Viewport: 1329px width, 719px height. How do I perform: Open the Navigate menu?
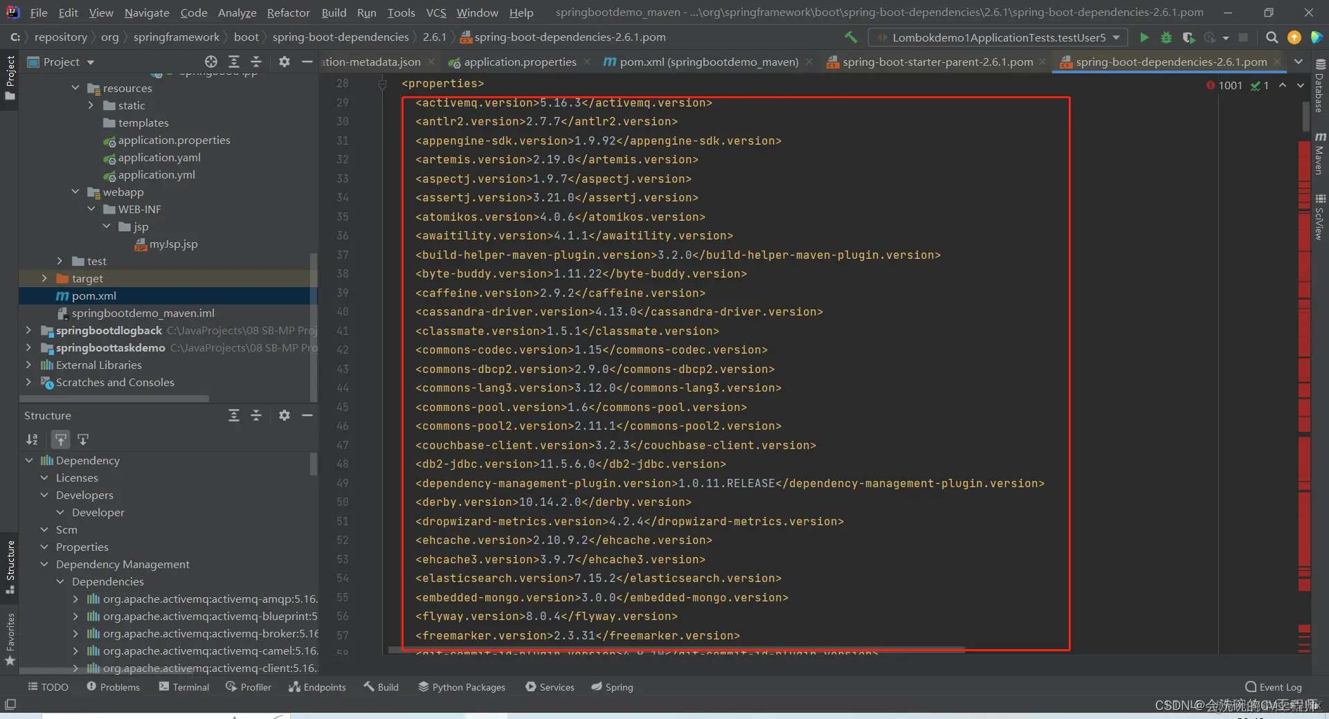[x=147, y=12]
